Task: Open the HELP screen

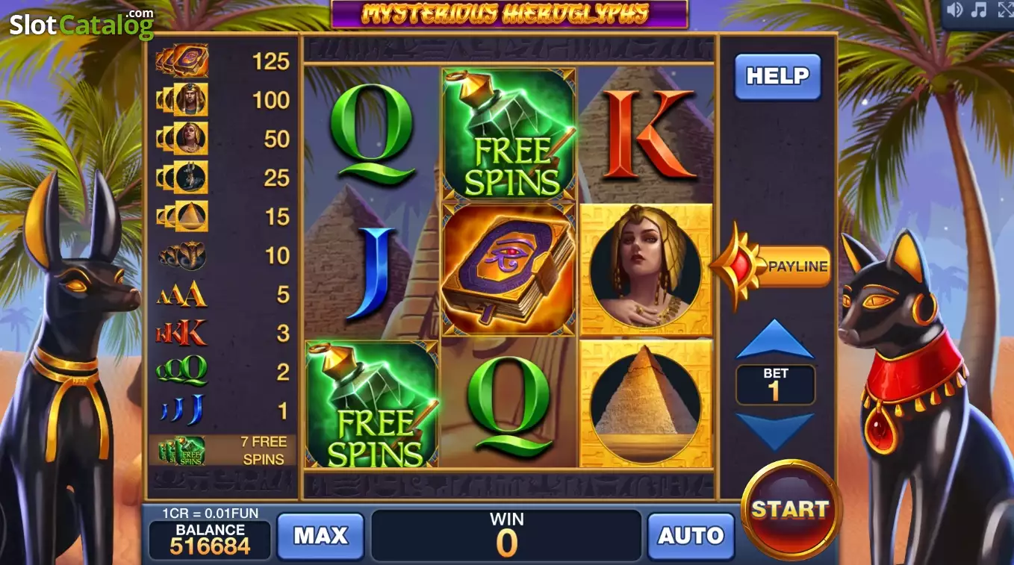Action: coord(777,76)
